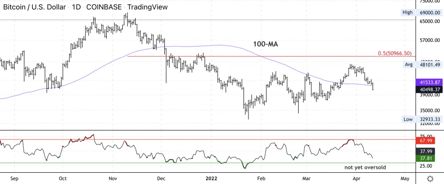Click the TradingView label in chart title
Image resolution: width=444 pixels, height=184 pixels.
(x=147, y=7)
